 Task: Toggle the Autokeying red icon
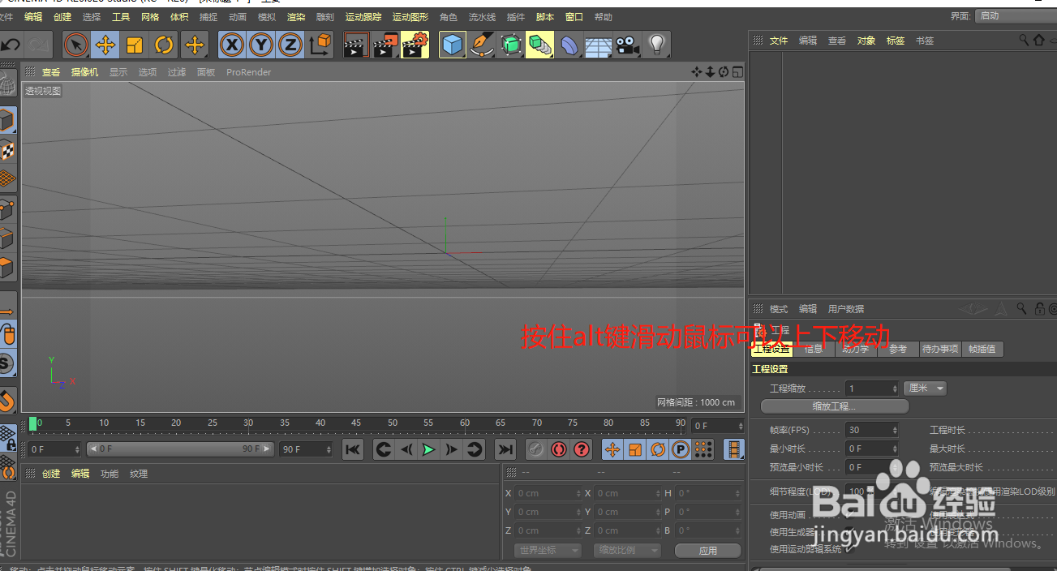[559, 449]
